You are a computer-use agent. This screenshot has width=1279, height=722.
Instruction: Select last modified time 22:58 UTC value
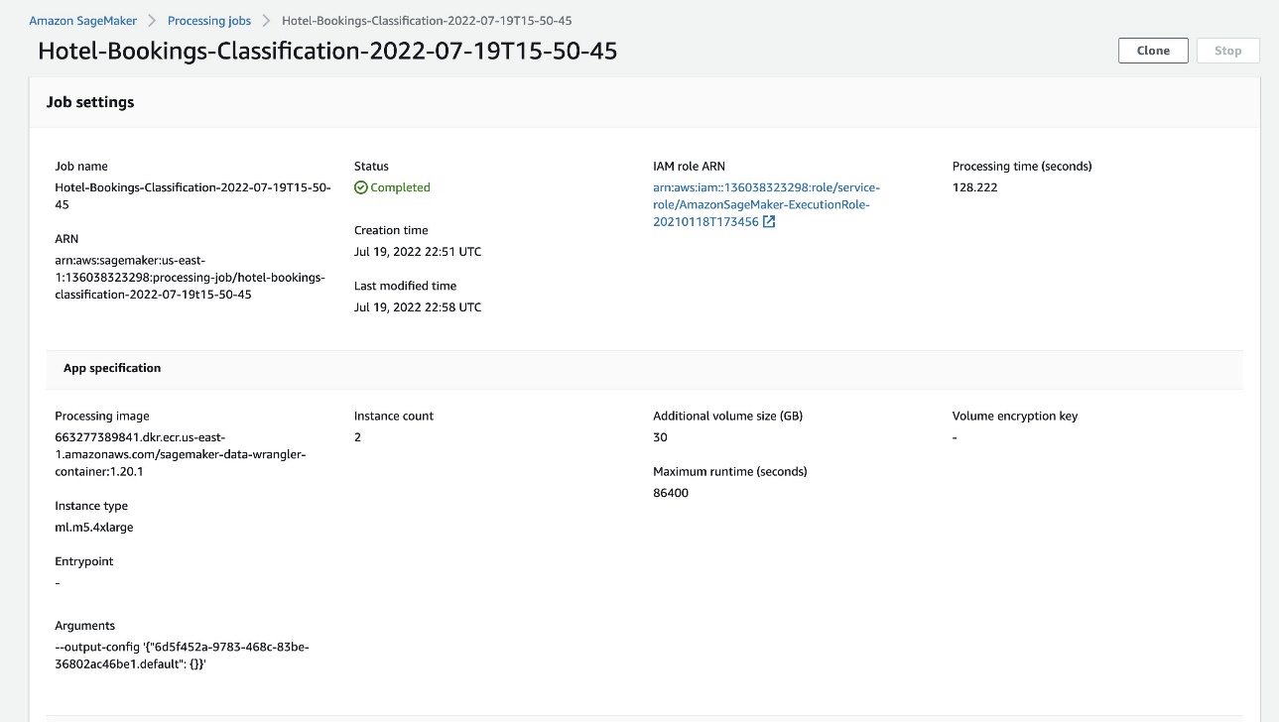[x=418, y=307]
